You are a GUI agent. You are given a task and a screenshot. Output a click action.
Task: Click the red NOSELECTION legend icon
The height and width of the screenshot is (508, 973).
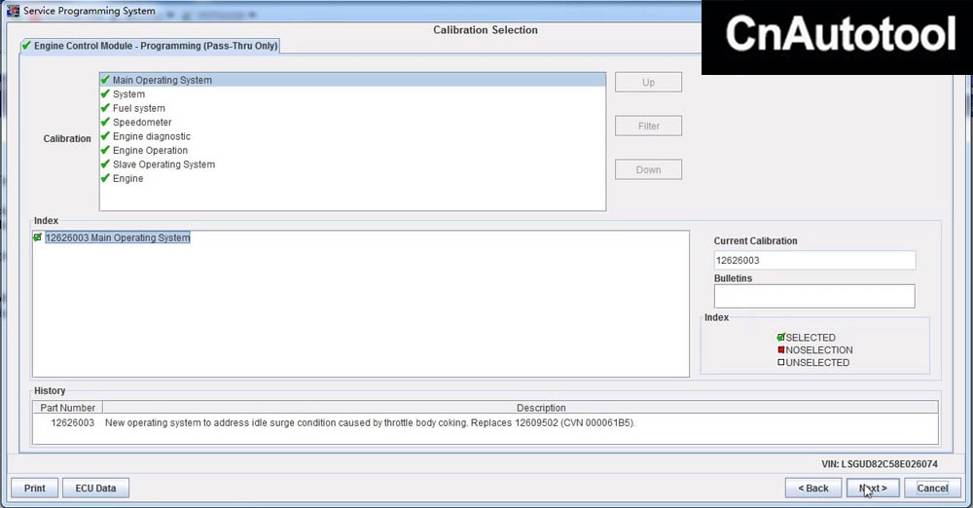781,349
